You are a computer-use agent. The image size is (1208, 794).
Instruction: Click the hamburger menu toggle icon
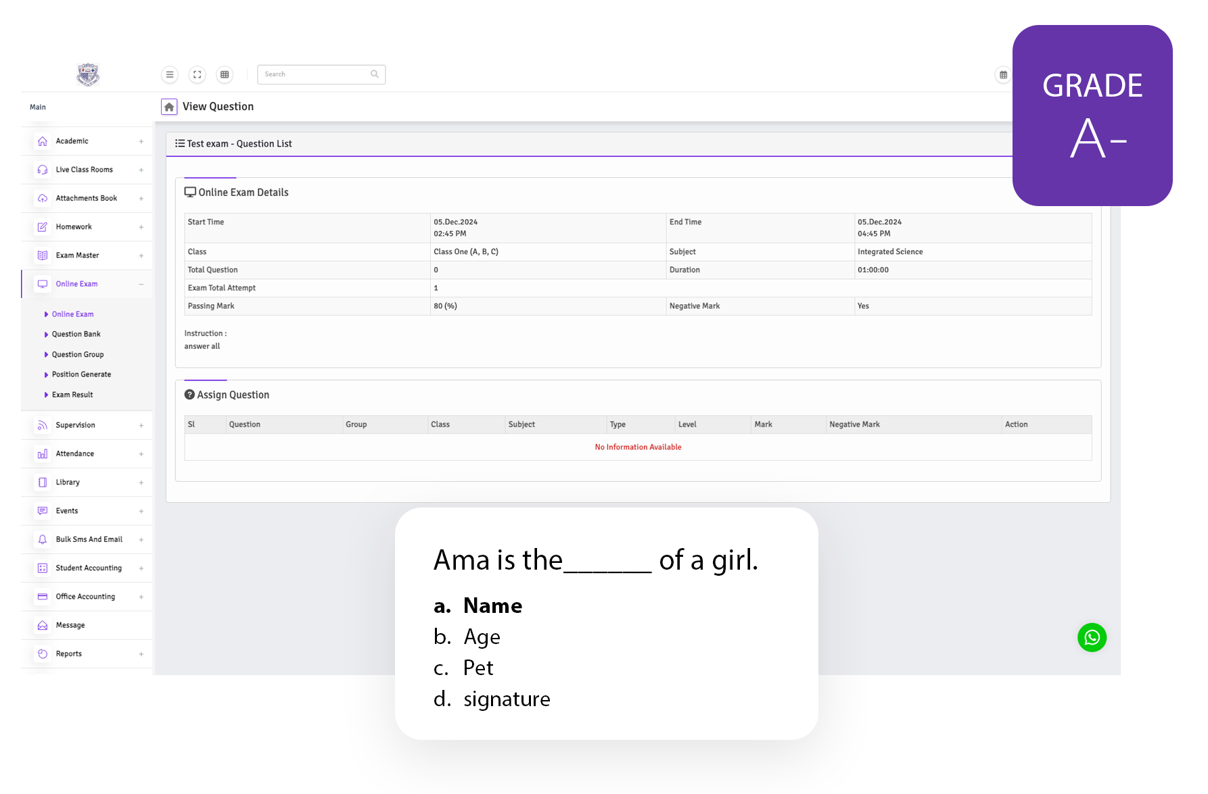170,74
